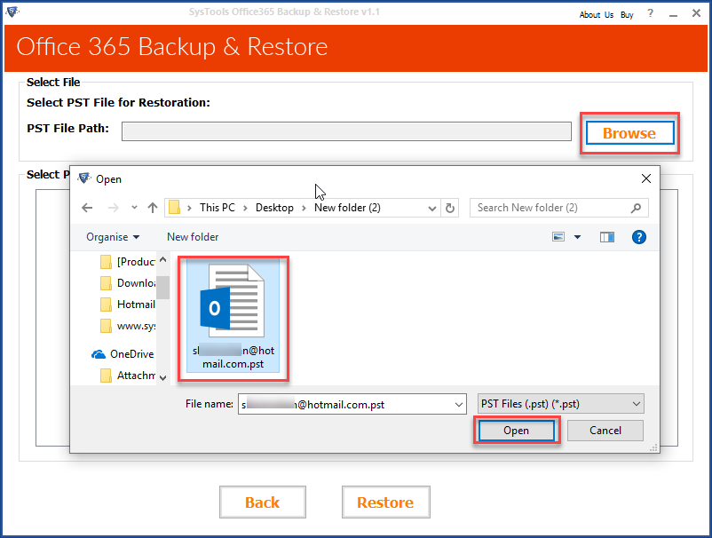This screenshot has height=538, width=712.
Task: Click the Back button
Action: (x=262, y=502)
